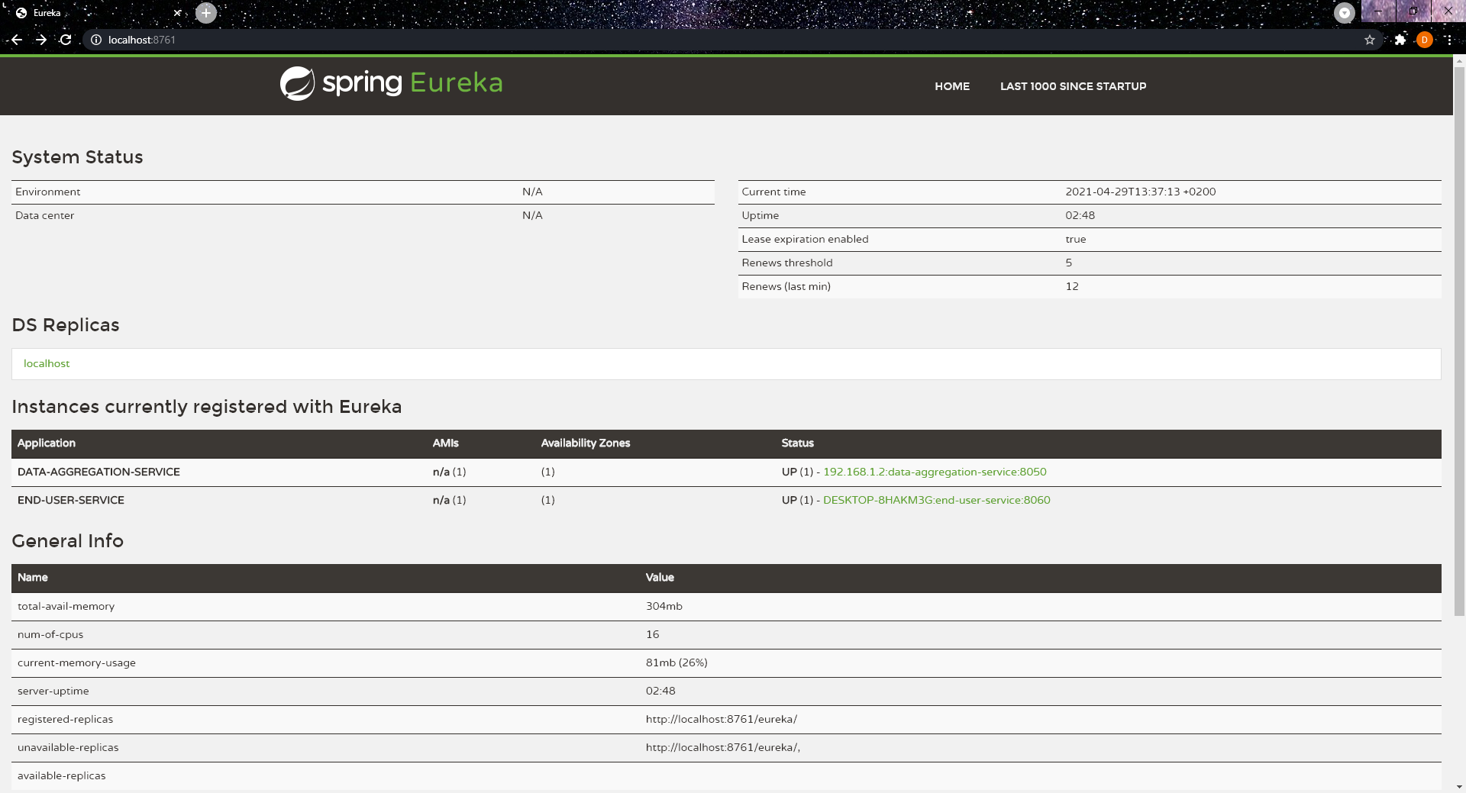The image size is (1466, 793).
Task: Click the General Info heading
Action: pyautogui.click(x=67, y=541)
